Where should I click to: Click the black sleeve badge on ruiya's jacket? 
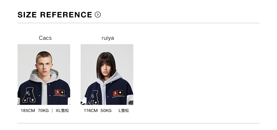(130, 102)
